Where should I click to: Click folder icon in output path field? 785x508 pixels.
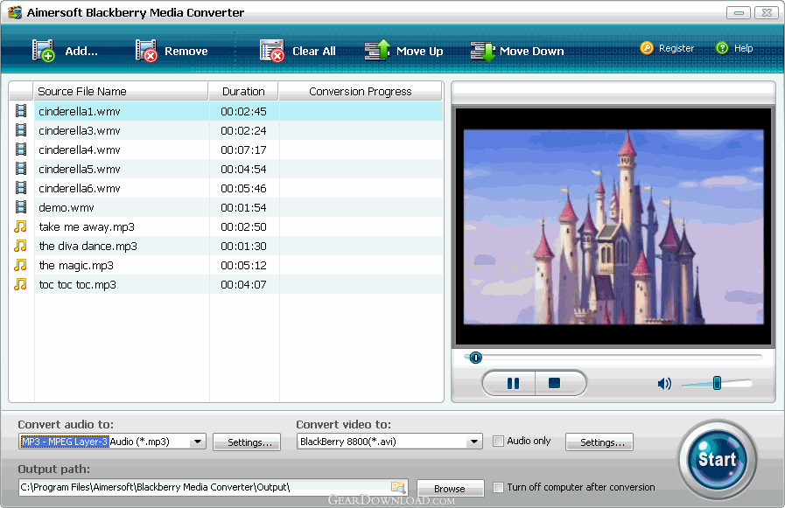point(398,487)
